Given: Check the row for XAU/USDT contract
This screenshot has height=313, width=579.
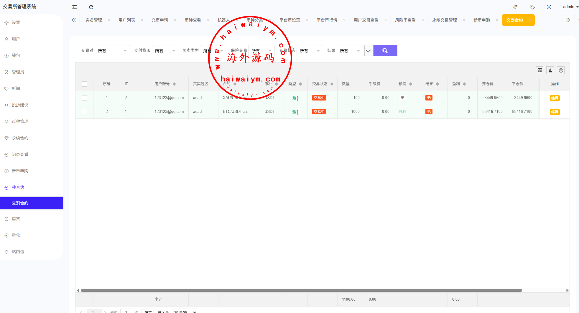Looking at the screenshot, I should [84, 98].
